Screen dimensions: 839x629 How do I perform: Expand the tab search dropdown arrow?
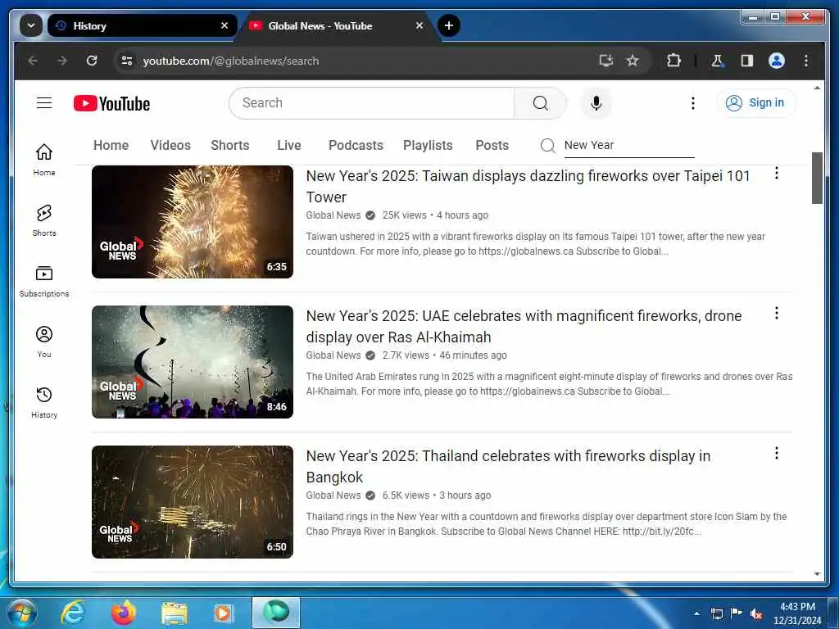click(x=31, y=25)
